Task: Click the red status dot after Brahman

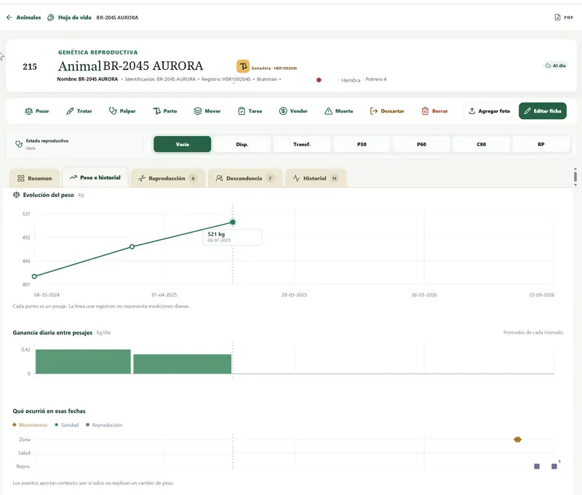Action: 319,80
